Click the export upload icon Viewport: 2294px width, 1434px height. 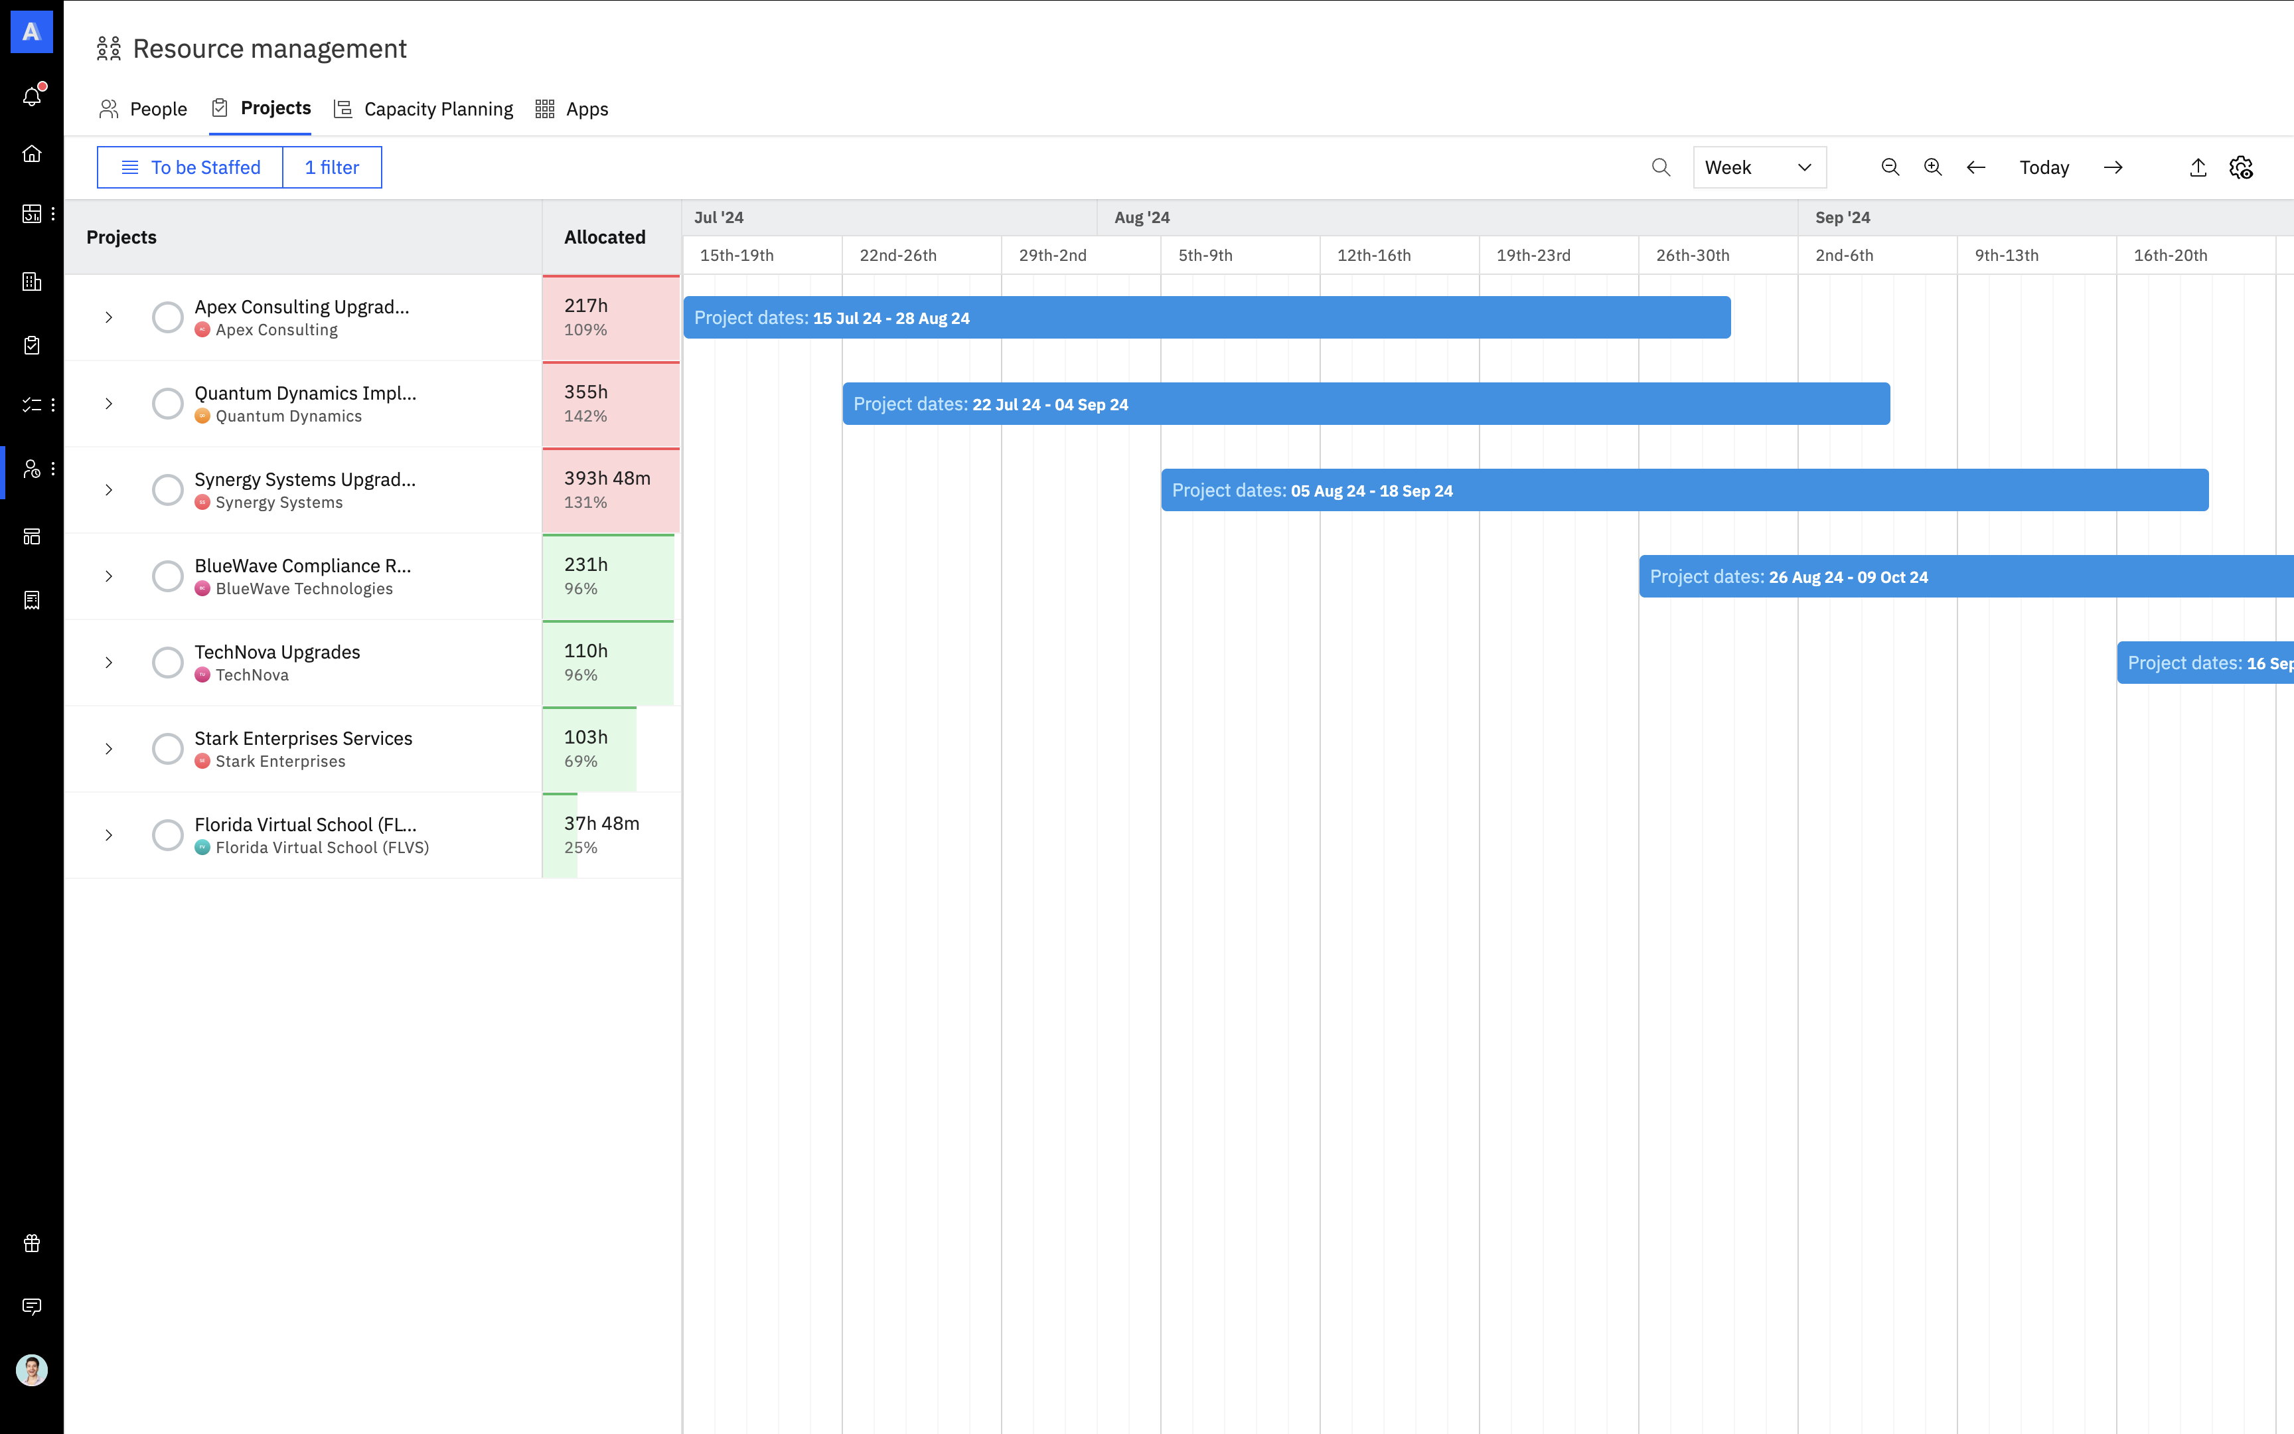coord(2197,167)
